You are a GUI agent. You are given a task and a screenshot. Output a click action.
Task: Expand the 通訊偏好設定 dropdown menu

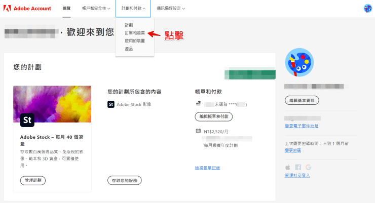[x=171, y=9]
